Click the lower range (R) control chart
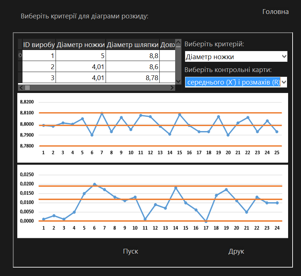The width and height of the screenshot is (301, 276). click(x=152, y=201)
